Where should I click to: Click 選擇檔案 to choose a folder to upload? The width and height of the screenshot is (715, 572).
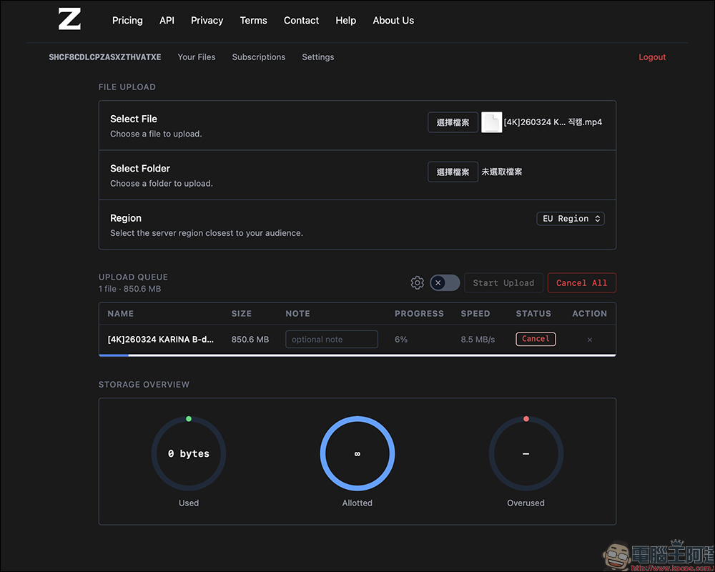(453, 172)
